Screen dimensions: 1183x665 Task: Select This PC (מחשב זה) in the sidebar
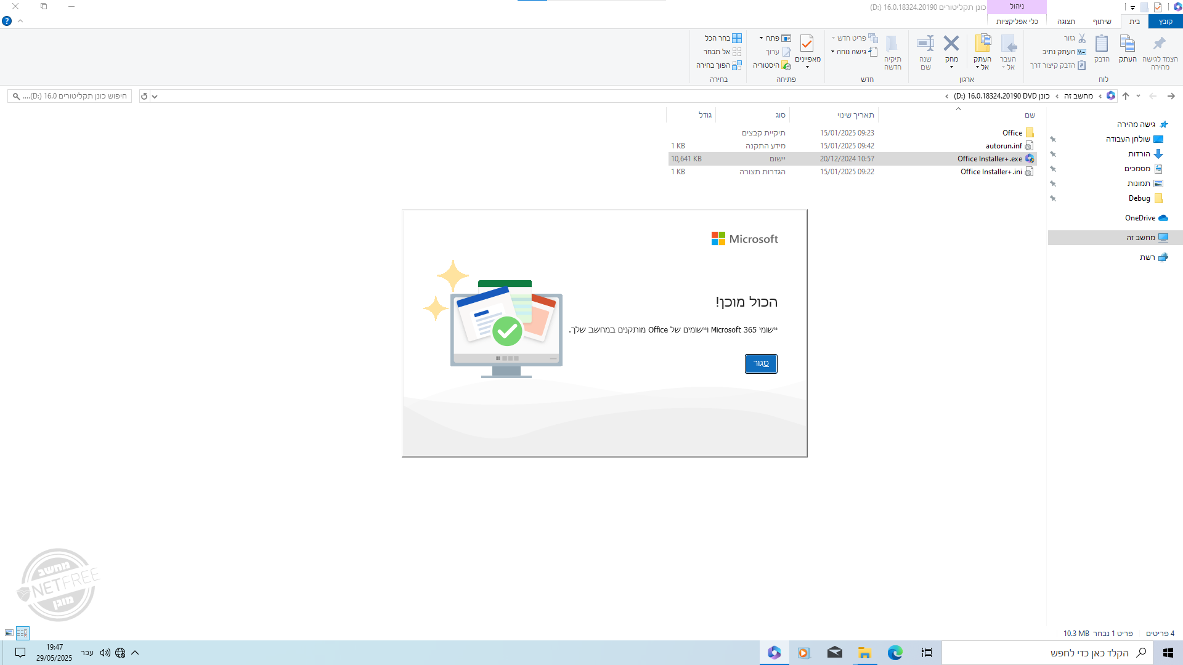[x=1115, y=238]
